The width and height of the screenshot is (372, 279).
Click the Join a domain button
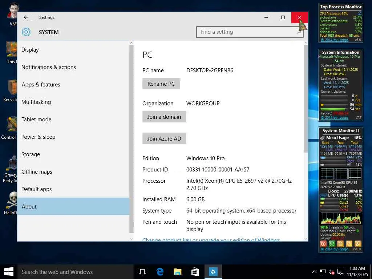coord(164,117)
